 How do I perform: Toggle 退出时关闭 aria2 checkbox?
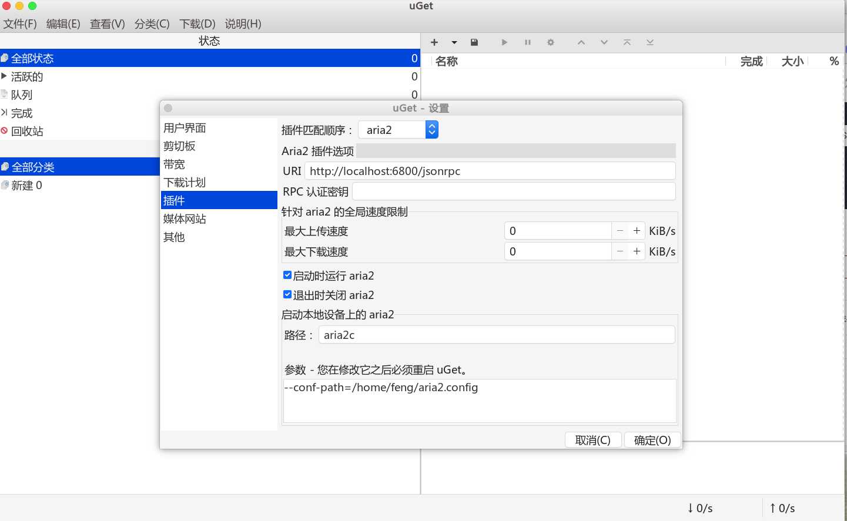pyautogui.click(x=287, y=294)
